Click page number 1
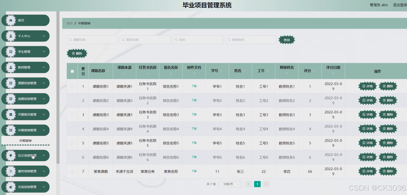Screen dimensions: 407x195 pyautogui.click(x=257, y=184)
